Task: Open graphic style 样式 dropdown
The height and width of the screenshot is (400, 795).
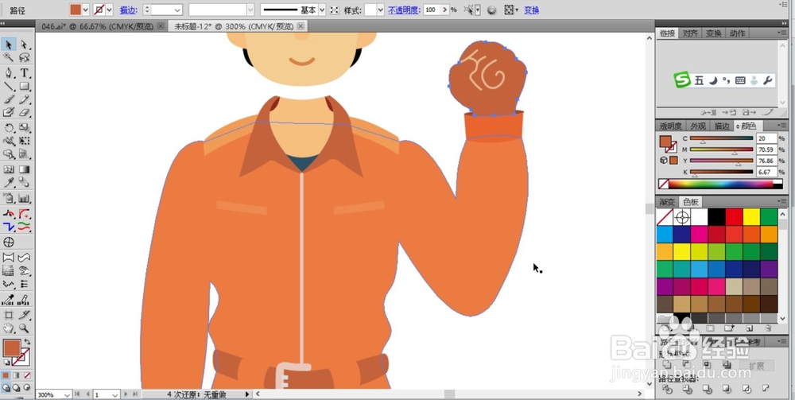Action: click(381, 10)
